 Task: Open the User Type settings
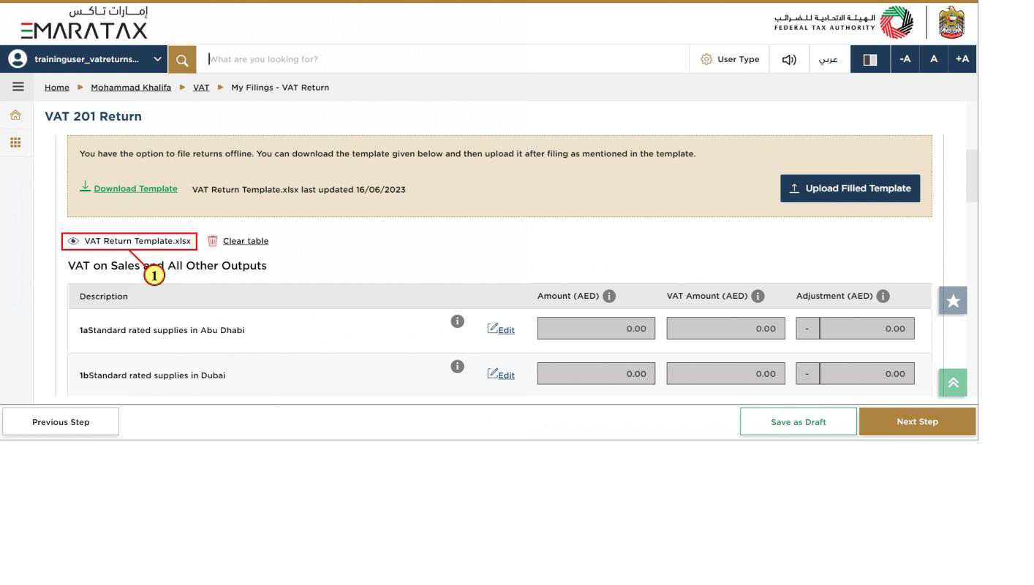click(x=730, y=59)
